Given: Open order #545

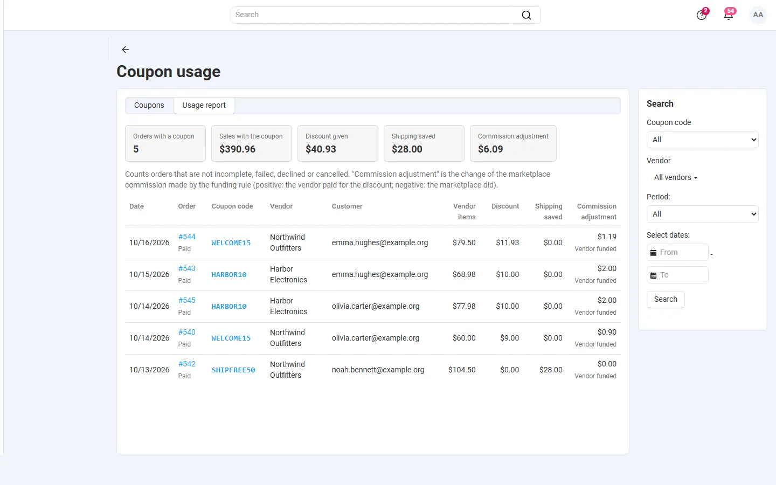Looking at the screenshot, I should coord(187,300).
